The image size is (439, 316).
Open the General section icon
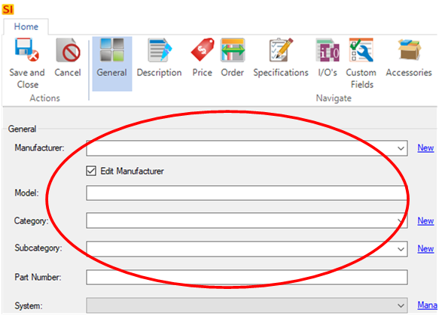(112, 50)
